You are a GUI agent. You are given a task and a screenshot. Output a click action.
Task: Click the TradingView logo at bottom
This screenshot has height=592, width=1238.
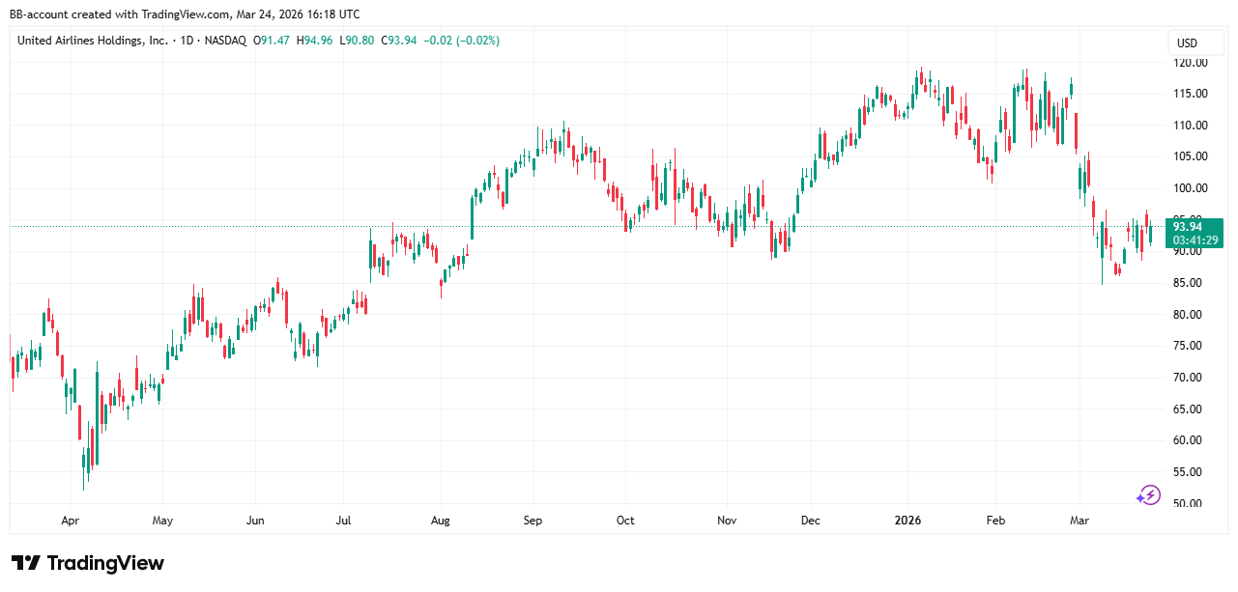pyautogui.click(x=88, y=563)
